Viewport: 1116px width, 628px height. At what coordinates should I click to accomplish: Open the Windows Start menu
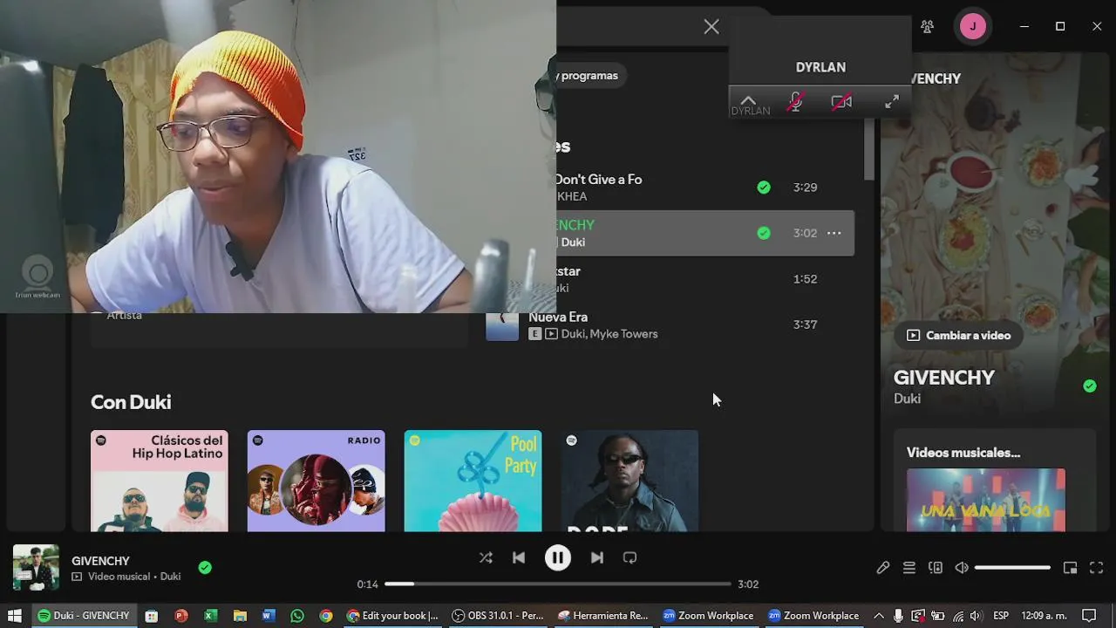coord(14,616)
